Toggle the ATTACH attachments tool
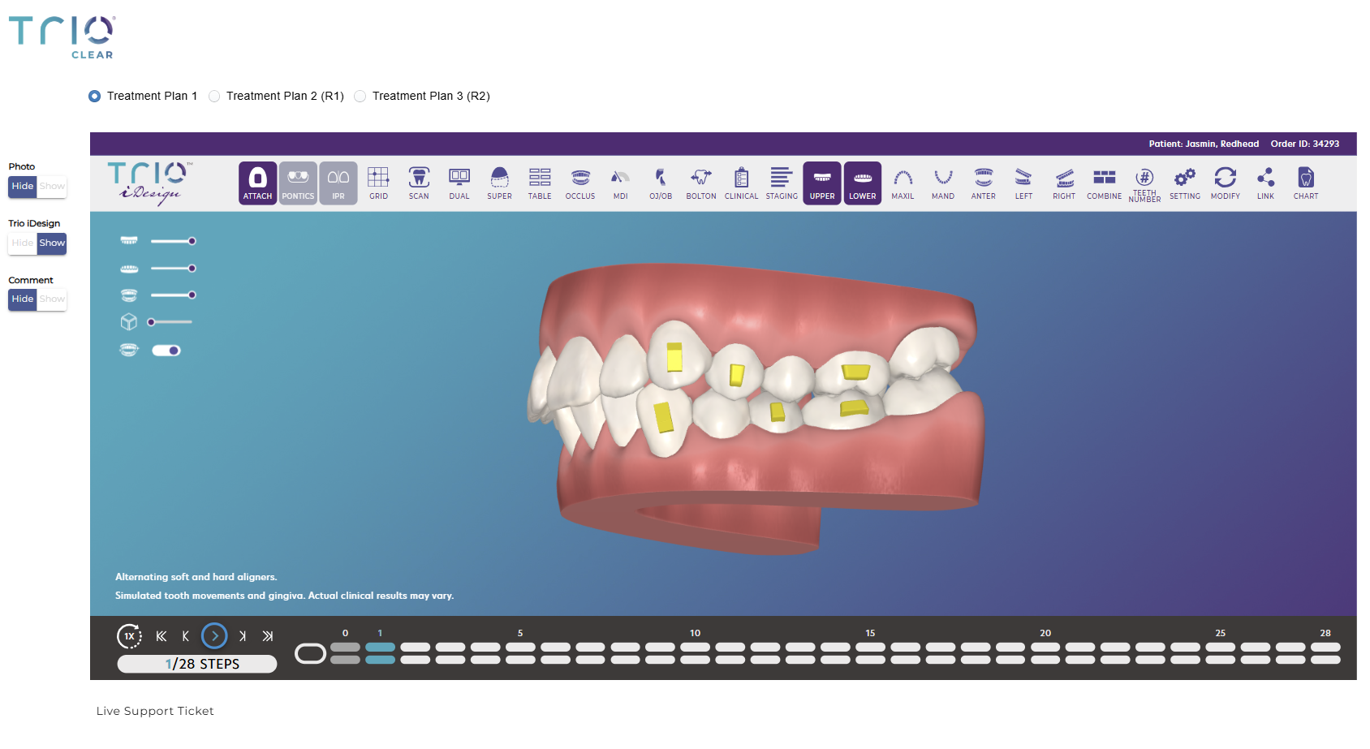 click(x=257, y=183)
